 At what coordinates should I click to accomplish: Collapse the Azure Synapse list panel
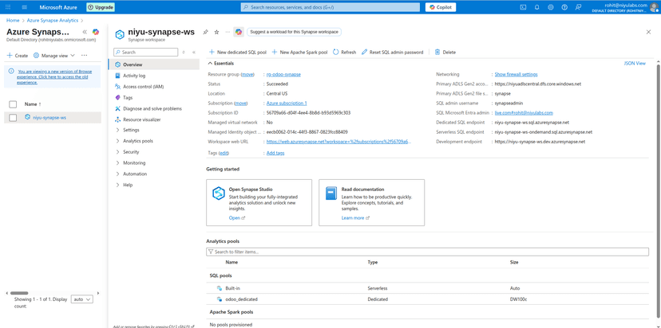click(85, 32)
